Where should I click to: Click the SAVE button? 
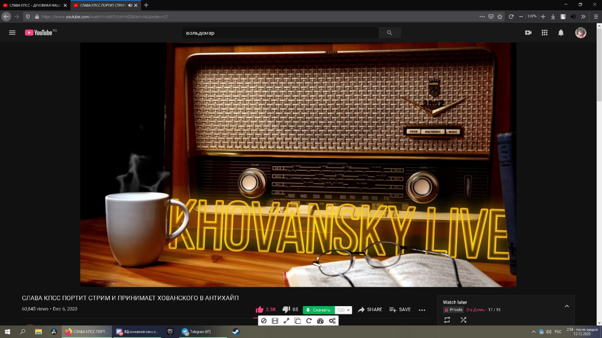pos(400,310)
